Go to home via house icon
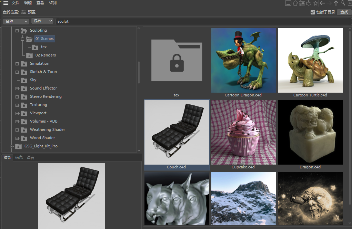Viewport: 352px width, 229px height. pos(295,3)
